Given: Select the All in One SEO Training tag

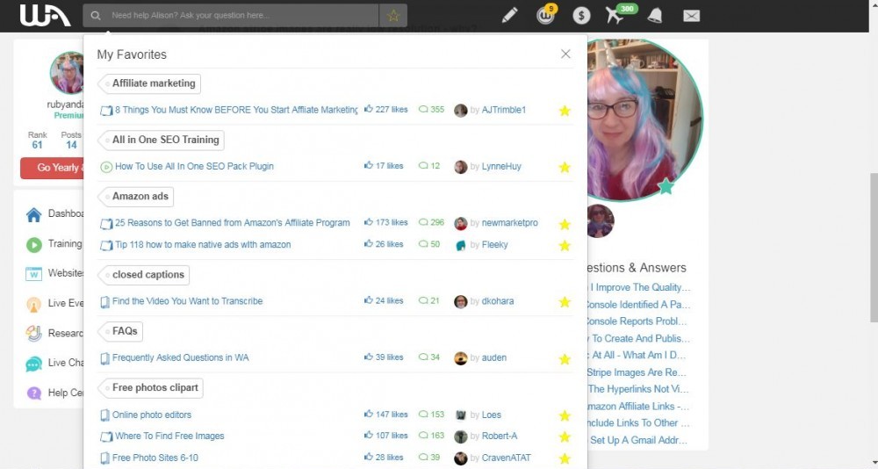Looking at the screenshot, I should tap(162, 140).
